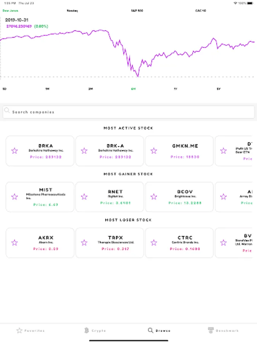Favorite the BRKA stock with star icon
This screenshot has height=343, width=257.
click(x=14, y=151)
